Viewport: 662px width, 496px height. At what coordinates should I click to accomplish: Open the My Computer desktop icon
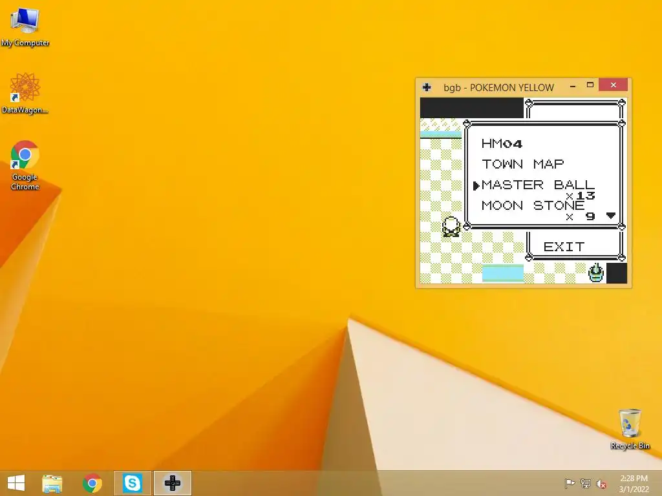[x=25, y=26]
